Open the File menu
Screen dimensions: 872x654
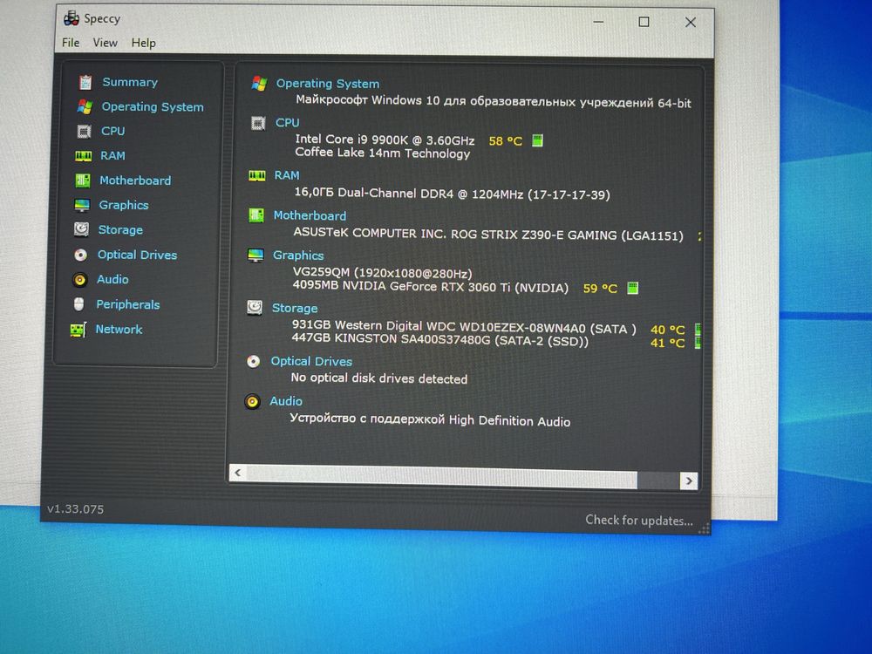click(71, 43)
